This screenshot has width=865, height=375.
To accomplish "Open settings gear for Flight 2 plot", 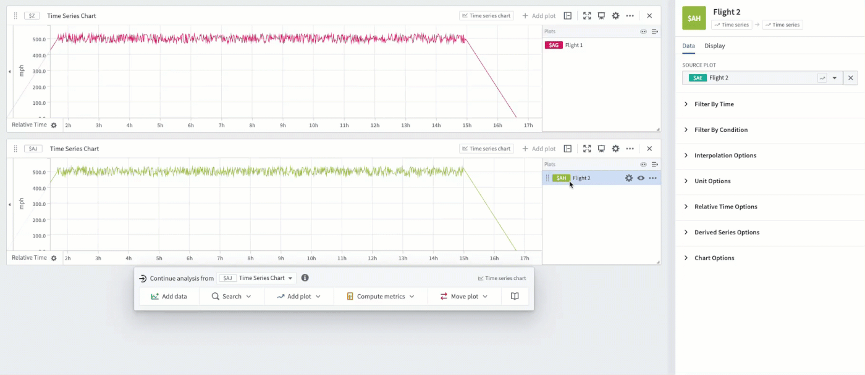I will pyautogui.click(x=629, y=178).
